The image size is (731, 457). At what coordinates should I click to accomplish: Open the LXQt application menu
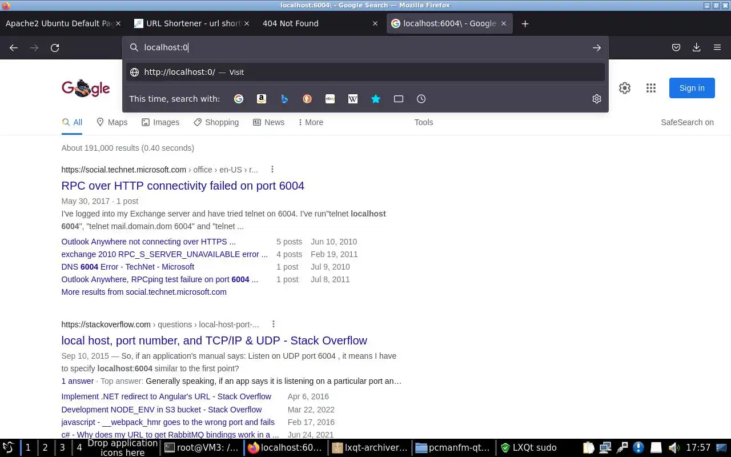[9, 448]
